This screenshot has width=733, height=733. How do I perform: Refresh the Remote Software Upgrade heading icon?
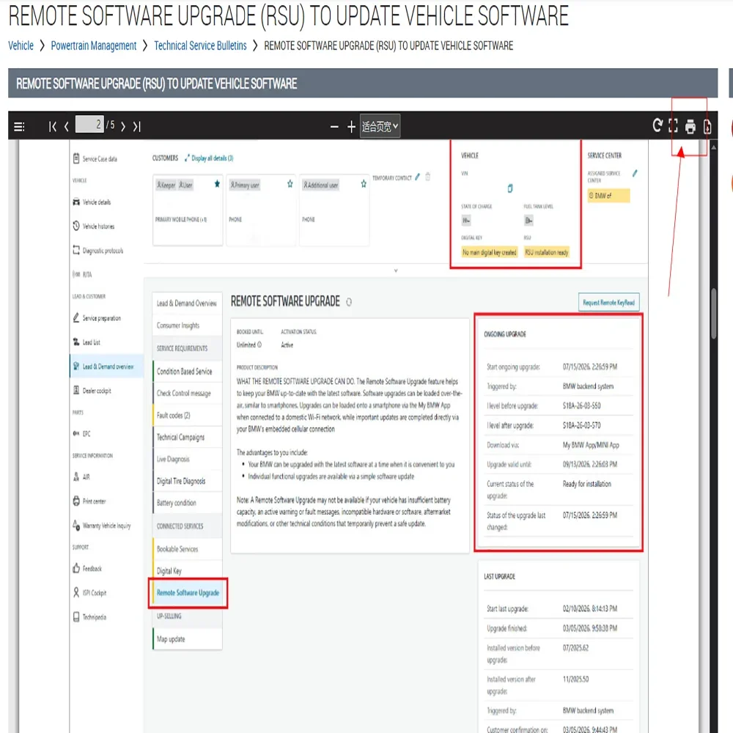coord(349,302)
